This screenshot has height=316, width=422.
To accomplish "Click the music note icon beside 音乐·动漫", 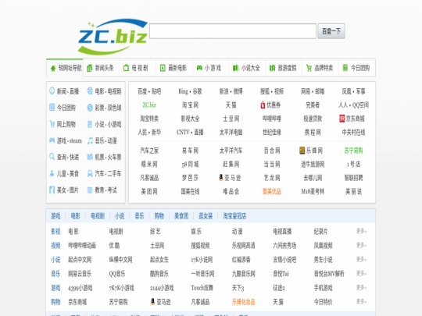I will coord(90,140).
